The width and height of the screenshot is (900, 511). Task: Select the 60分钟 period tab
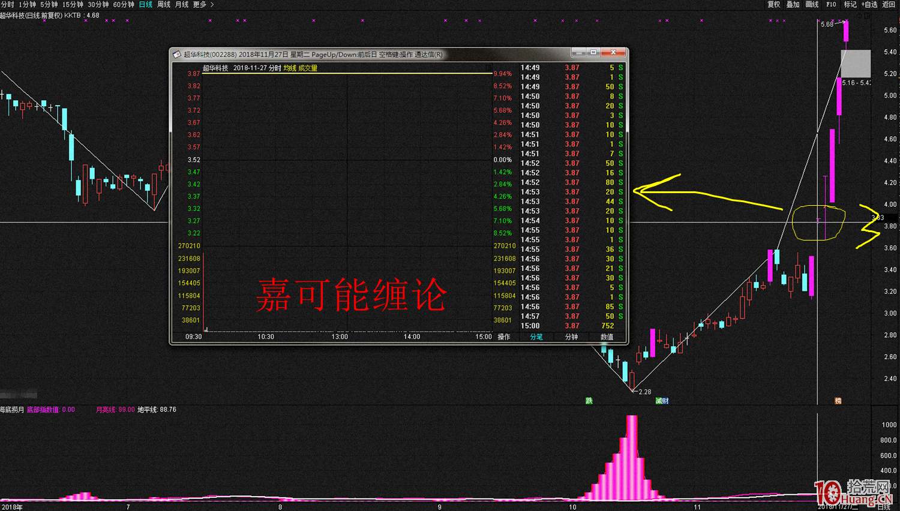(x=124, y=4)
